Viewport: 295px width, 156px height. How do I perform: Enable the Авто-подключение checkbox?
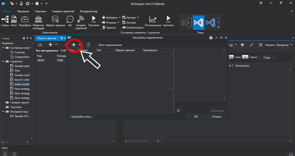point(96,45)
